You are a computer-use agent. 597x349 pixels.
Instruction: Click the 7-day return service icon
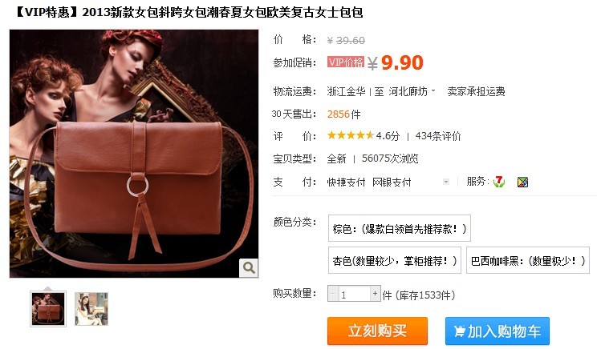(499, 182)
